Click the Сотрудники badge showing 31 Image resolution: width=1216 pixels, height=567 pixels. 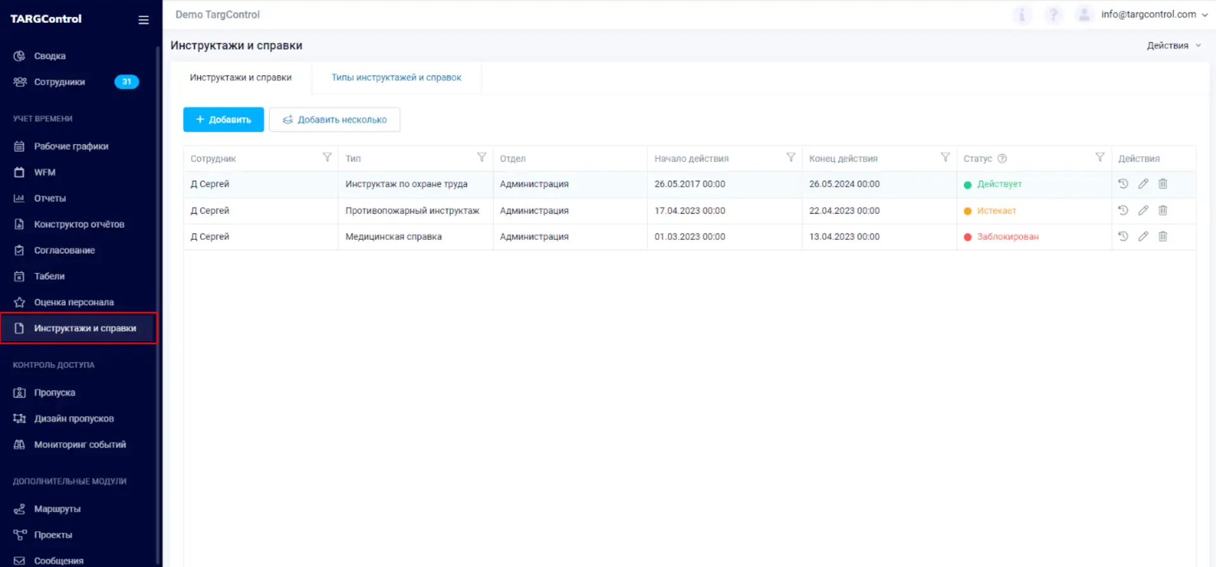click(x=127, y=82)
